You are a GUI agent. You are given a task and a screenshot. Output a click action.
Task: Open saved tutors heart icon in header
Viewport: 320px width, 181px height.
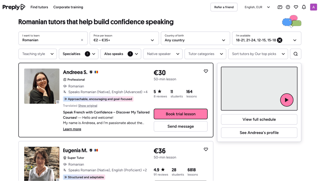coord(296,7)
